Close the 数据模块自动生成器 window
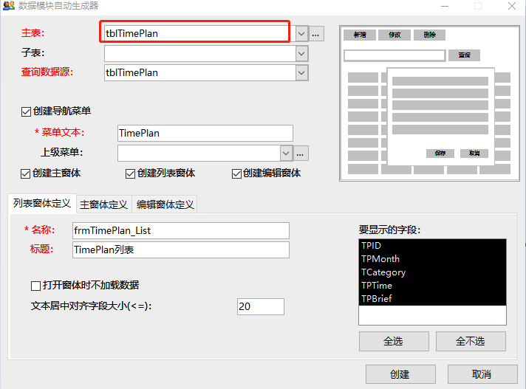Screen dimensions: 526x389 click(512, 6)
